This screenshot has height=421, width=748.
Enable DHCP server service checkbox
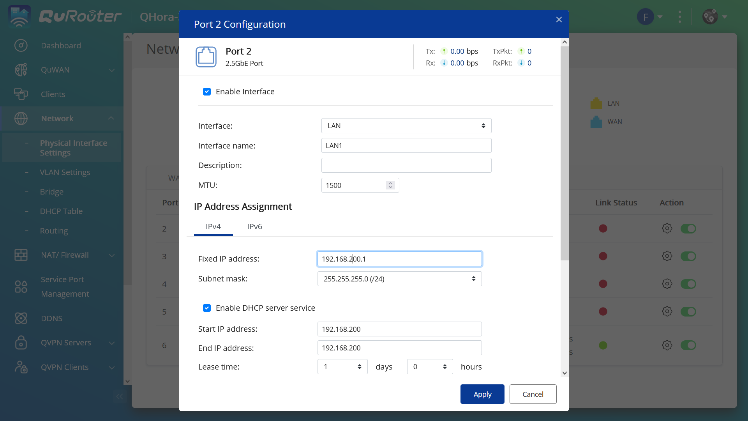207,308
